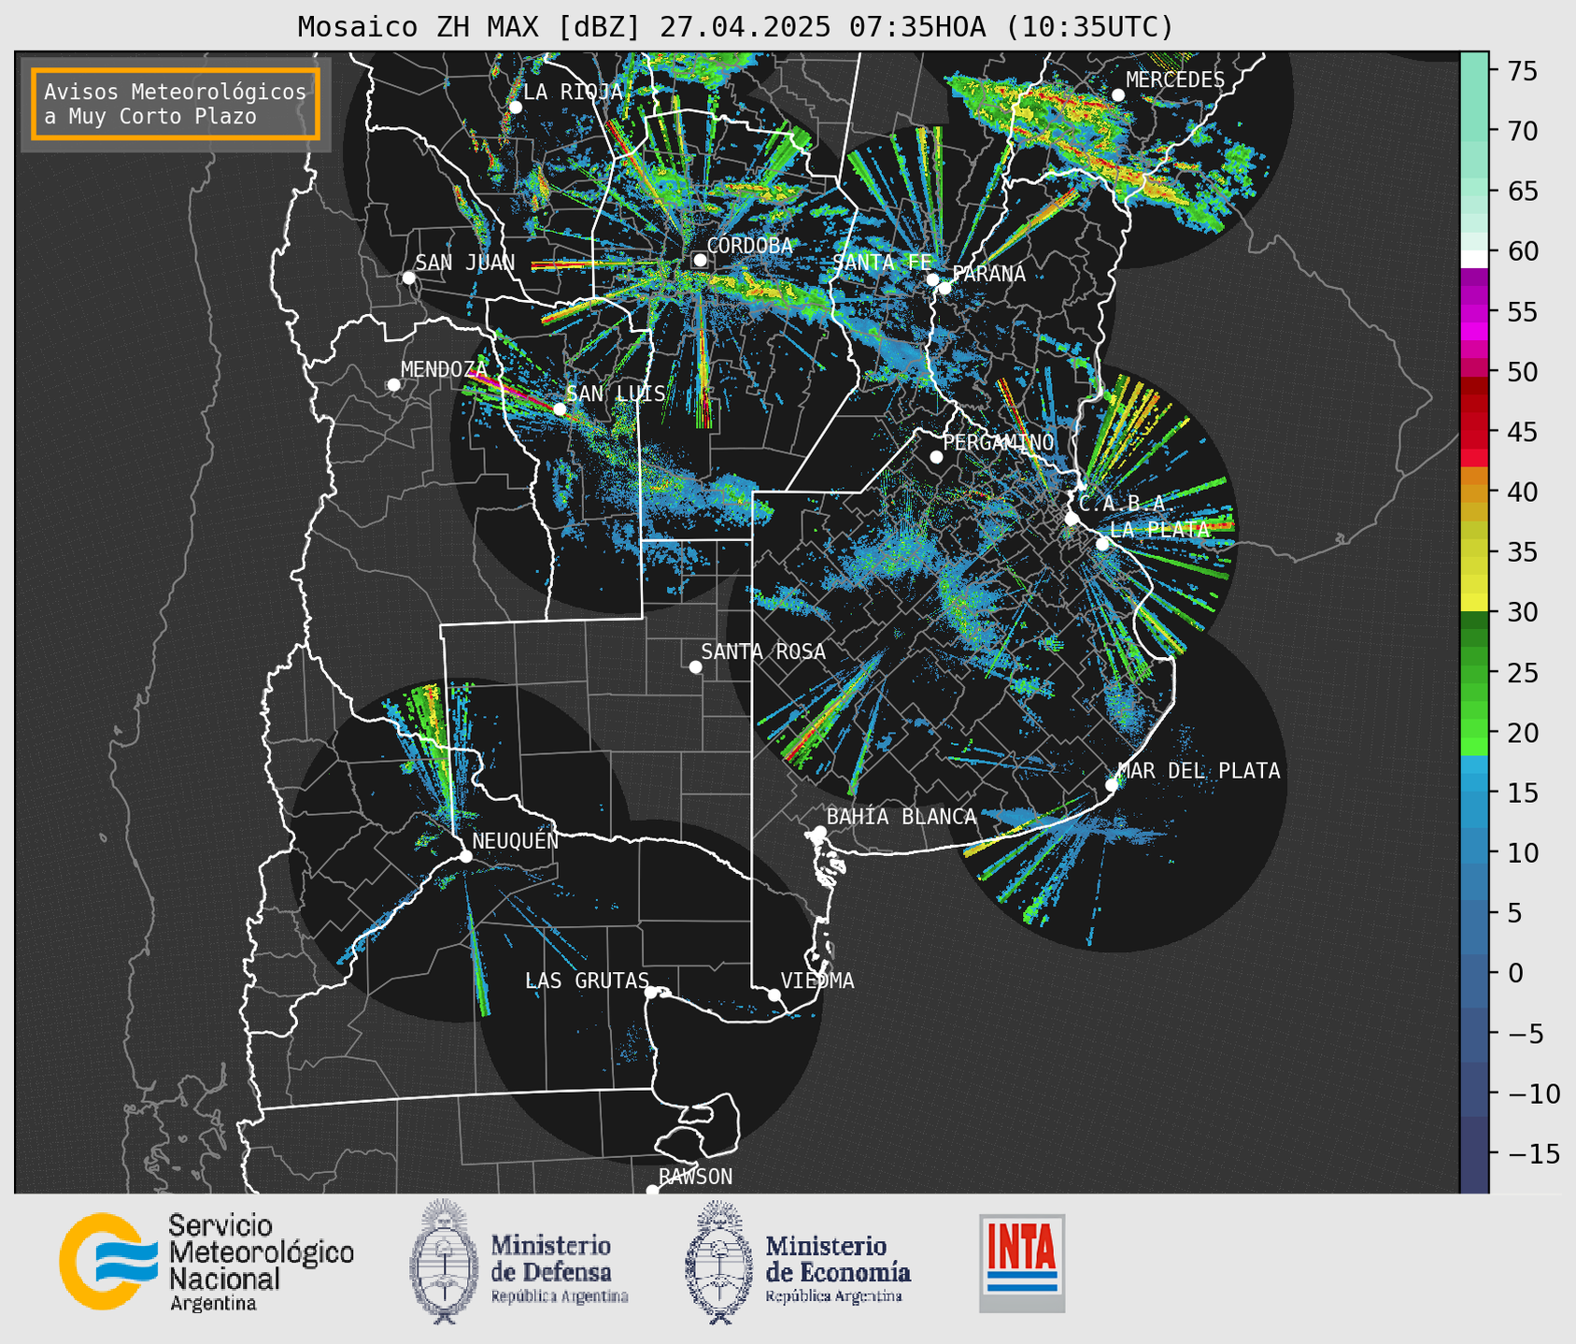1576x1344 pixels.
Task: Select the LA RIOJA city dot
Action: [x=515, y=107]
